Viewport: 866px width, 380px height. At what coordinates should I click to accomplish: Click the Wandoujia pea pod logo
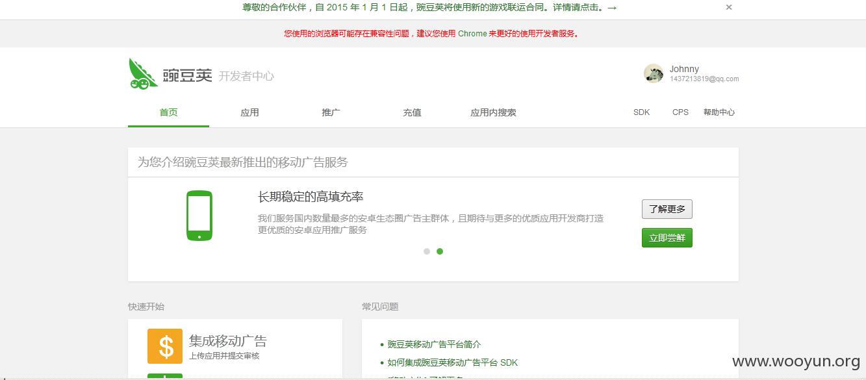click(x=144, y=73)
